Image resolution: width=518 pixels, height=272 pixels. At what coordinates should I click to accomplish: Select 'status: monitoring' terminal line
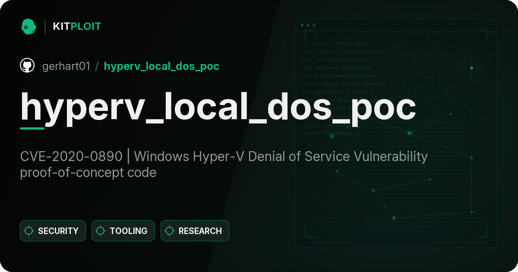click(328, 133)
